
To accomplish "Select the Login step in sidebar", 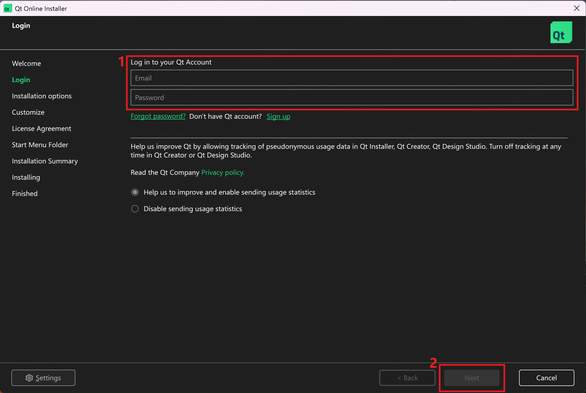I will 21,80.
